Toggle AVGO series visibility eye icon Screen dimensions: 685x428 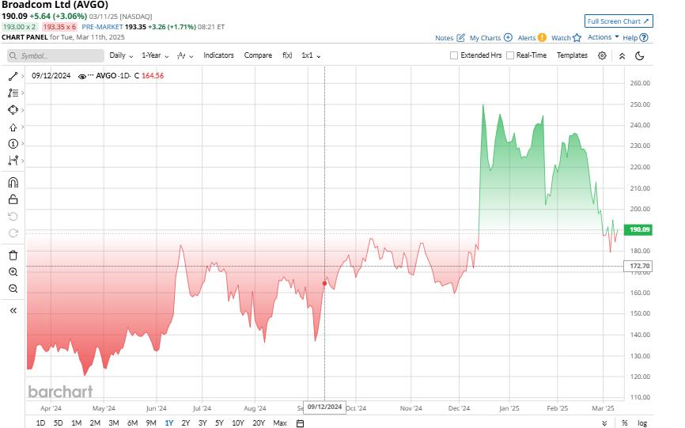[81, 77]
